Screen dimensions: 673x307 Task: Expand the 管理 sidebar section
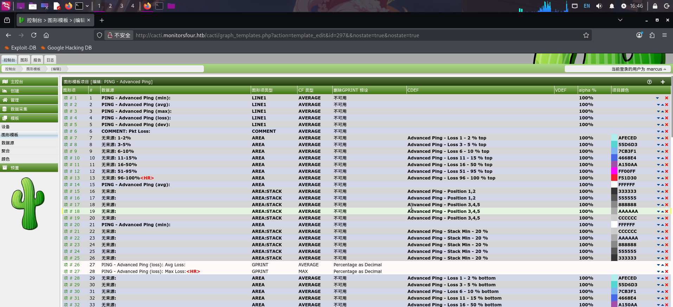(x=29, y=100)
